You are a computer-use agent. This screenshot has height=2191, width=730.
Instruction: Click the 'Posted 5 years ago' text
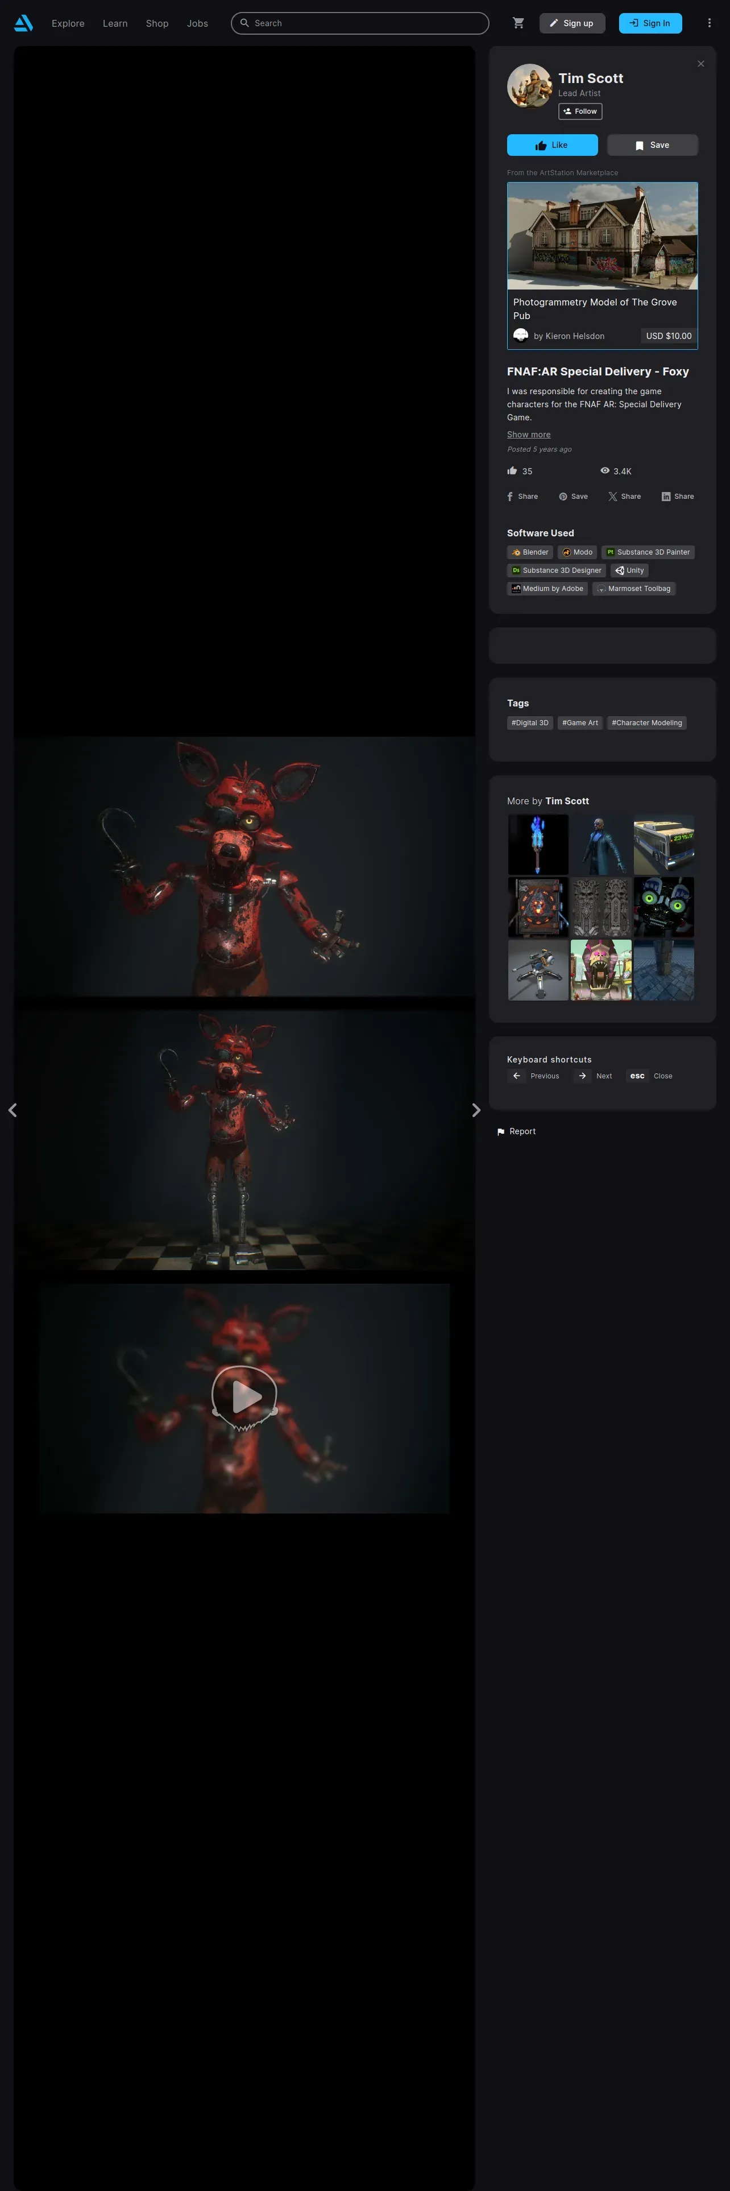coord(540,449)
